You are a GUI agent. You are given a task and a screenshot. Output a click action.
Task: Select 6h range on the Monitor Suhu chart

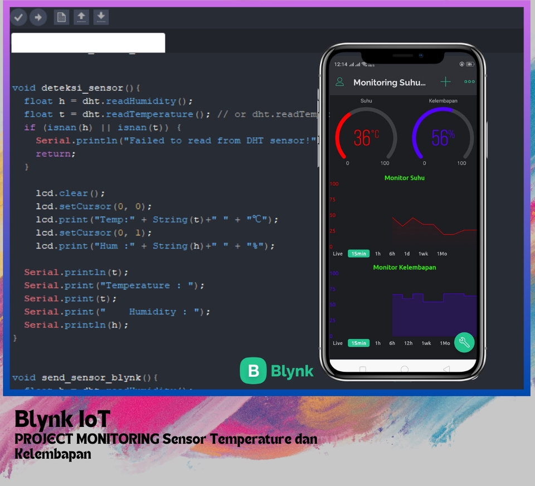(x=392, y=254)
